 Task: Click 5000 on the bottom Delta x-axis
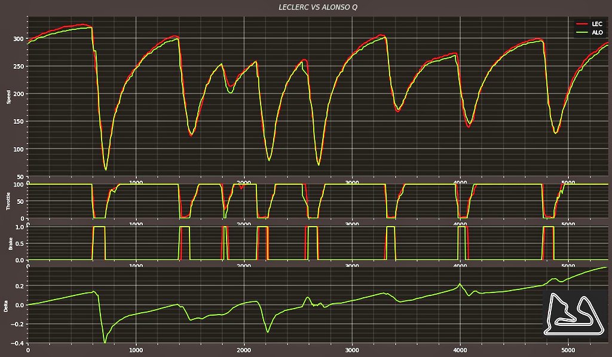[568, 350]
